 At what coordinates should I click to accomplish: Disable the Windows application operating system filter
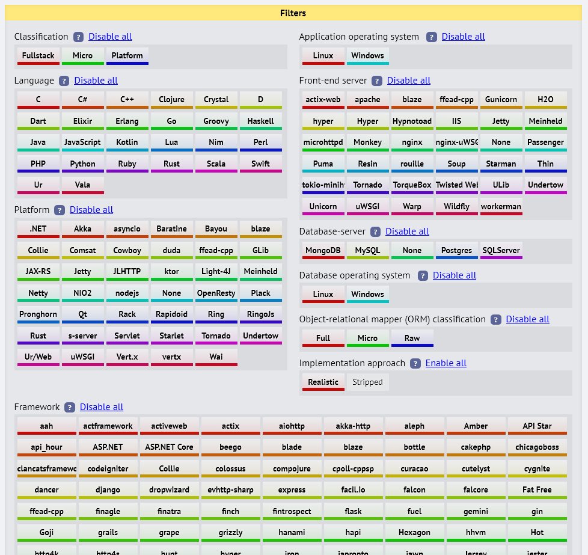coord(367,55)
